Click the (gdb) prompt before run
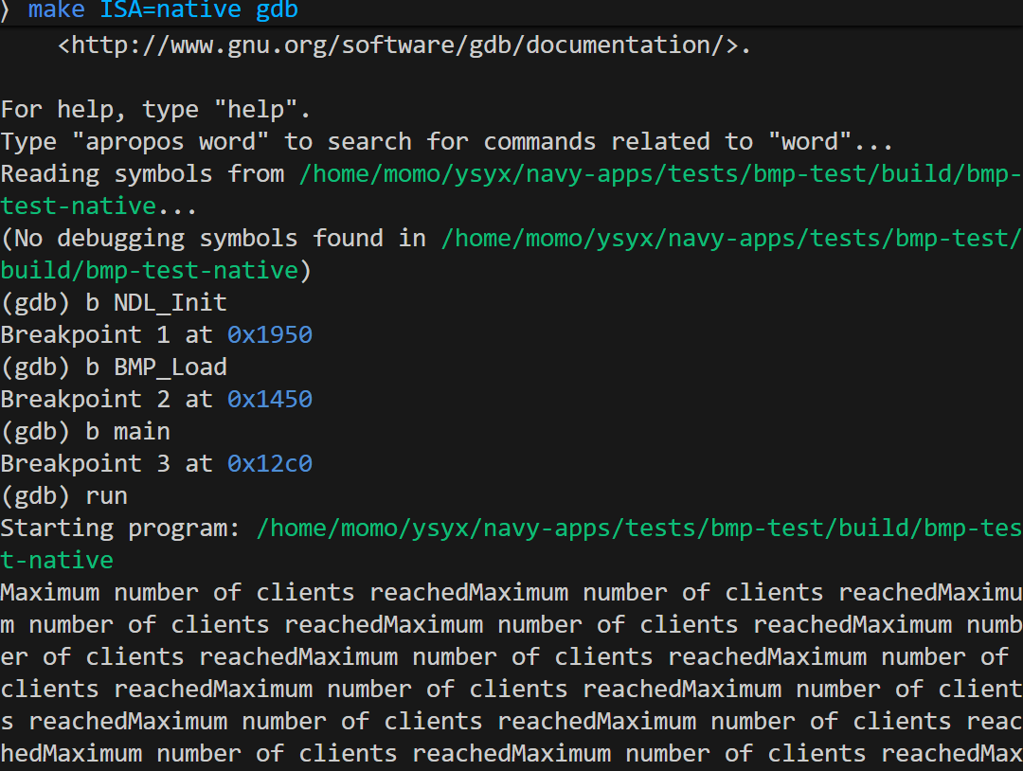The height and width of the screenshot is (771, 1023). pyautogui.click(x=35, y=495)
